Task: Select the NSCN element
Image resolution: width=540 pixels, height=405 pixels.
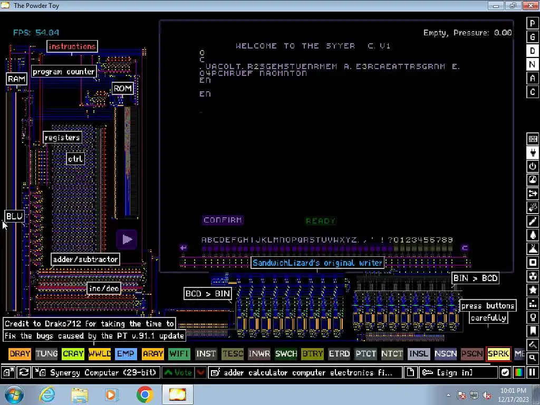Action: [445, 354]
